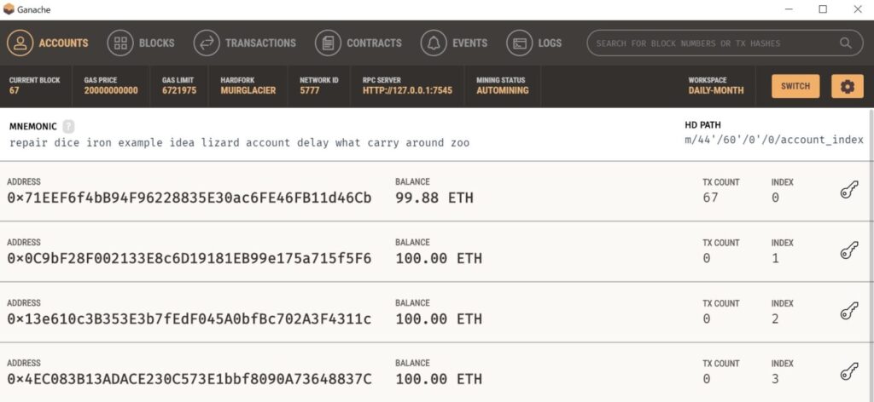Open the Contracts document icon

pyautogui.click(x=328, y=43)
